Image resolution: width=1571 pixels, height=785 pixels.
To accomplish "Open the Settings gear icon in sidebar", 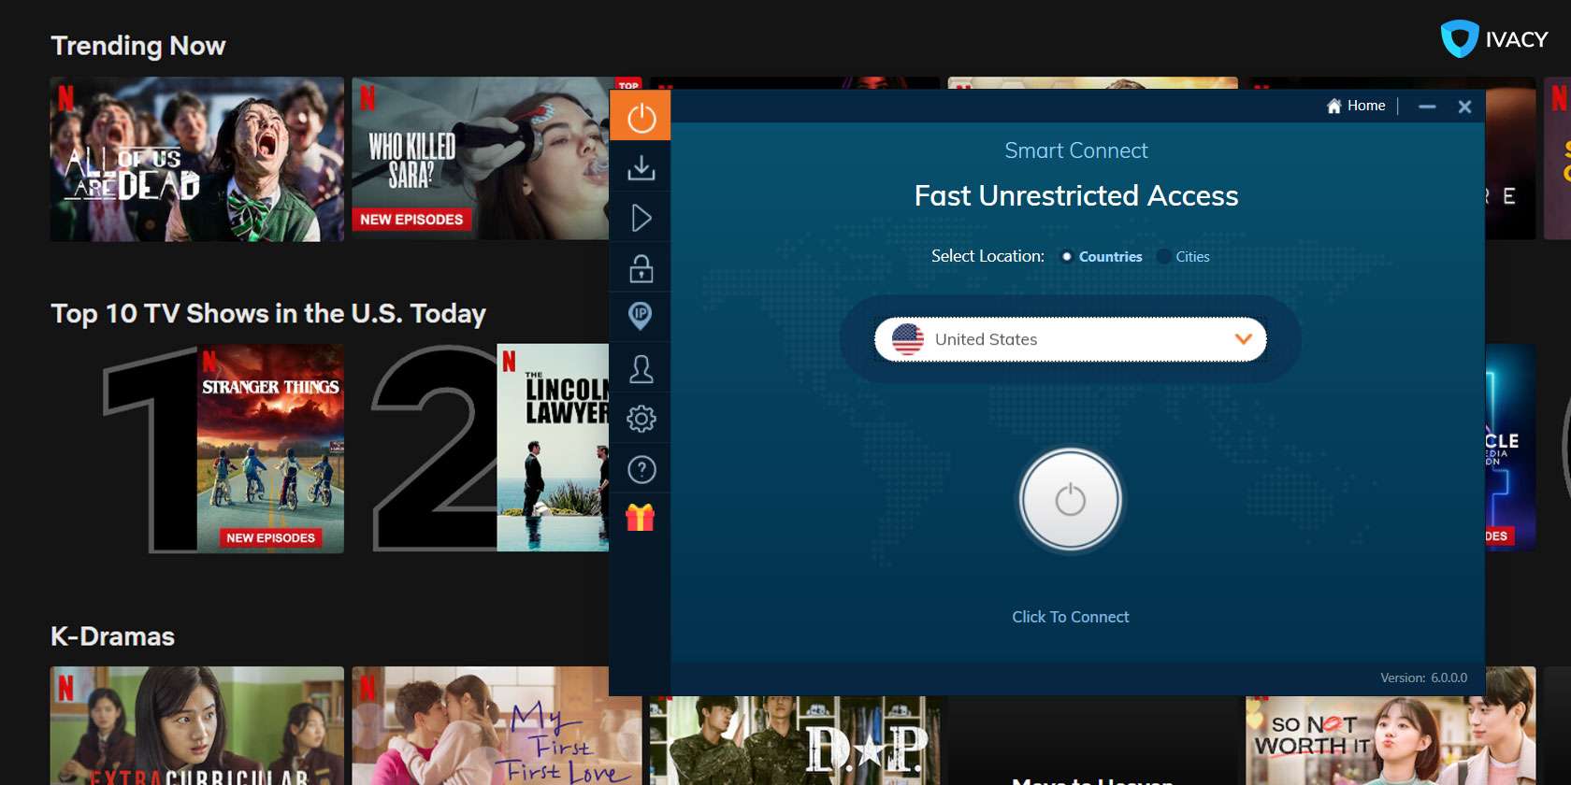I will pos(641,419).
